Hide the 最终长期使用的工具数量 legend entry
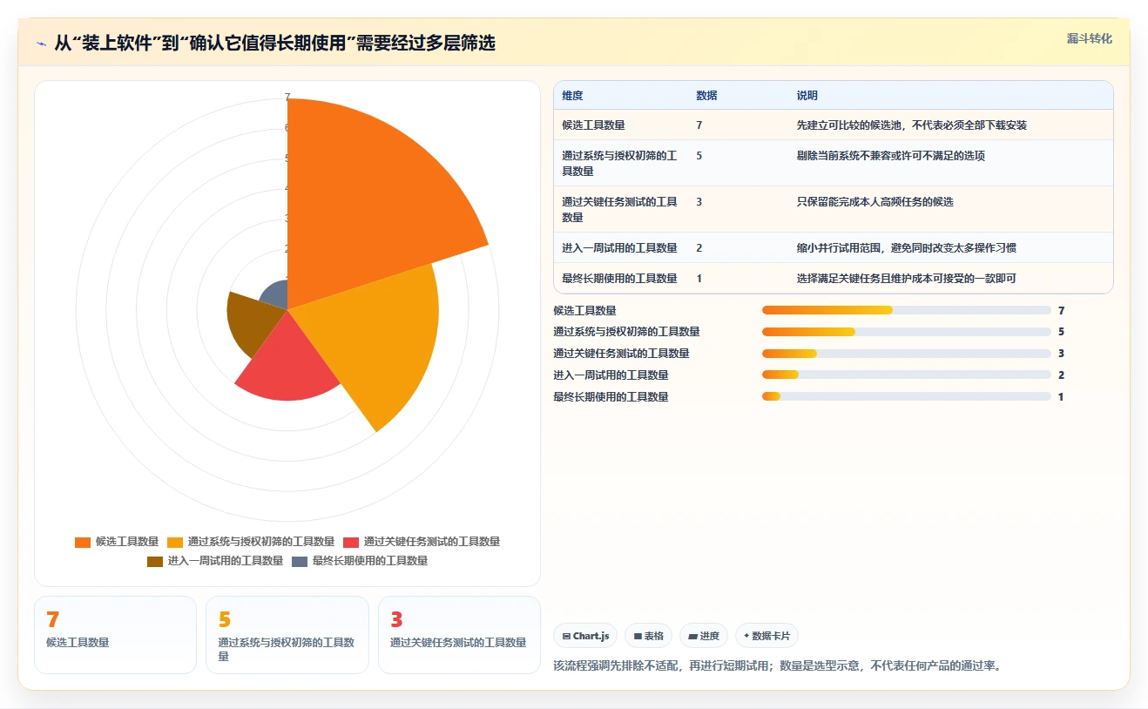 click(x=360, y=561)
